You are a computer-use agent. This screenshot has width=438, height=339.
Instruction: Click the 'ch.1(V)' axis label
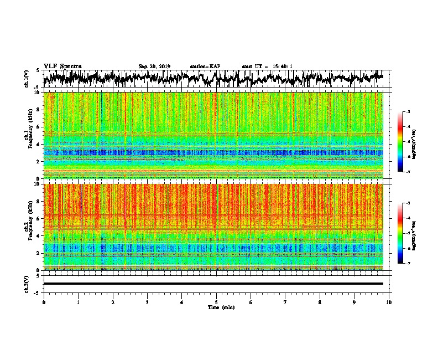[27, 79]
